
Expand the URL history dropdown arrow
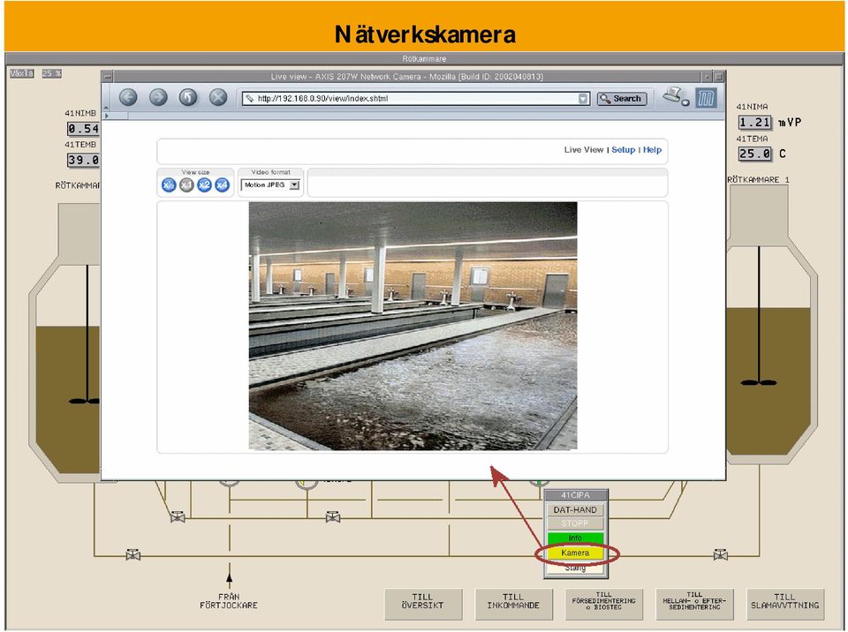(583, 98)
